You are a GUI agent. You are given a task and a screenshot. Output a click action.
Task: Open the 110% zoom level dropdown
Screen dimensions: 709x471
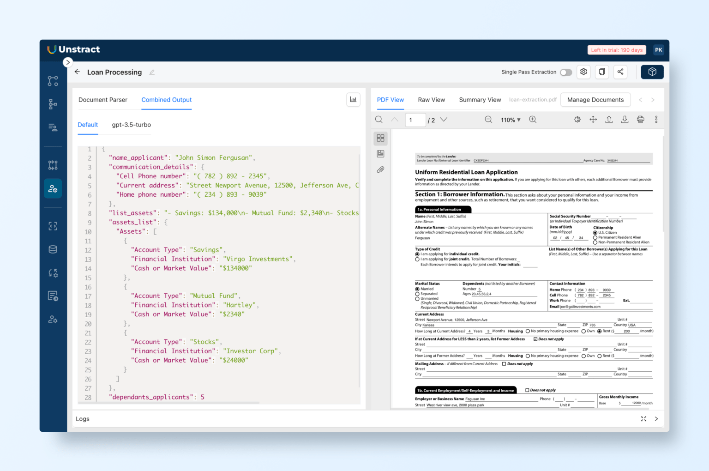pos(511,120)
